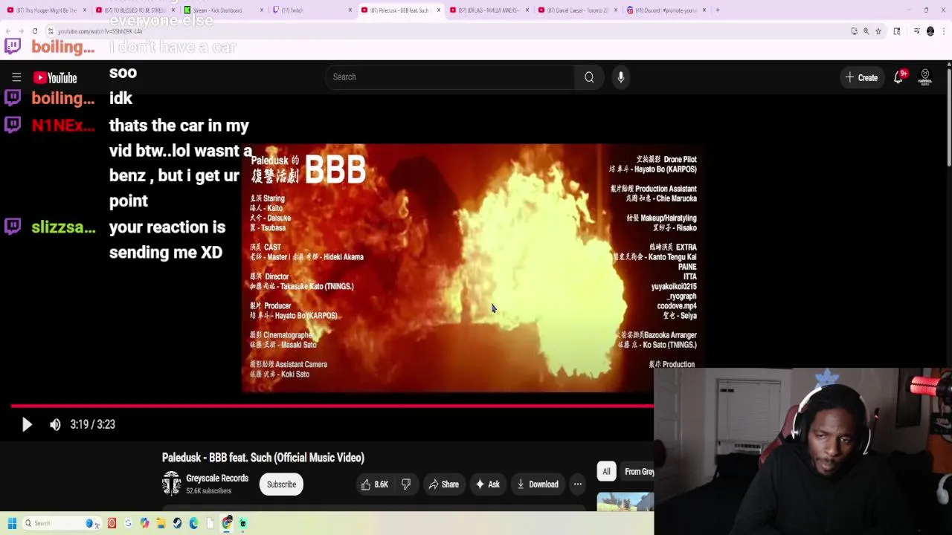Subscribe to Greyscale Records
Image resolution: width=952 pixels, height=535 pixels.
281,484
